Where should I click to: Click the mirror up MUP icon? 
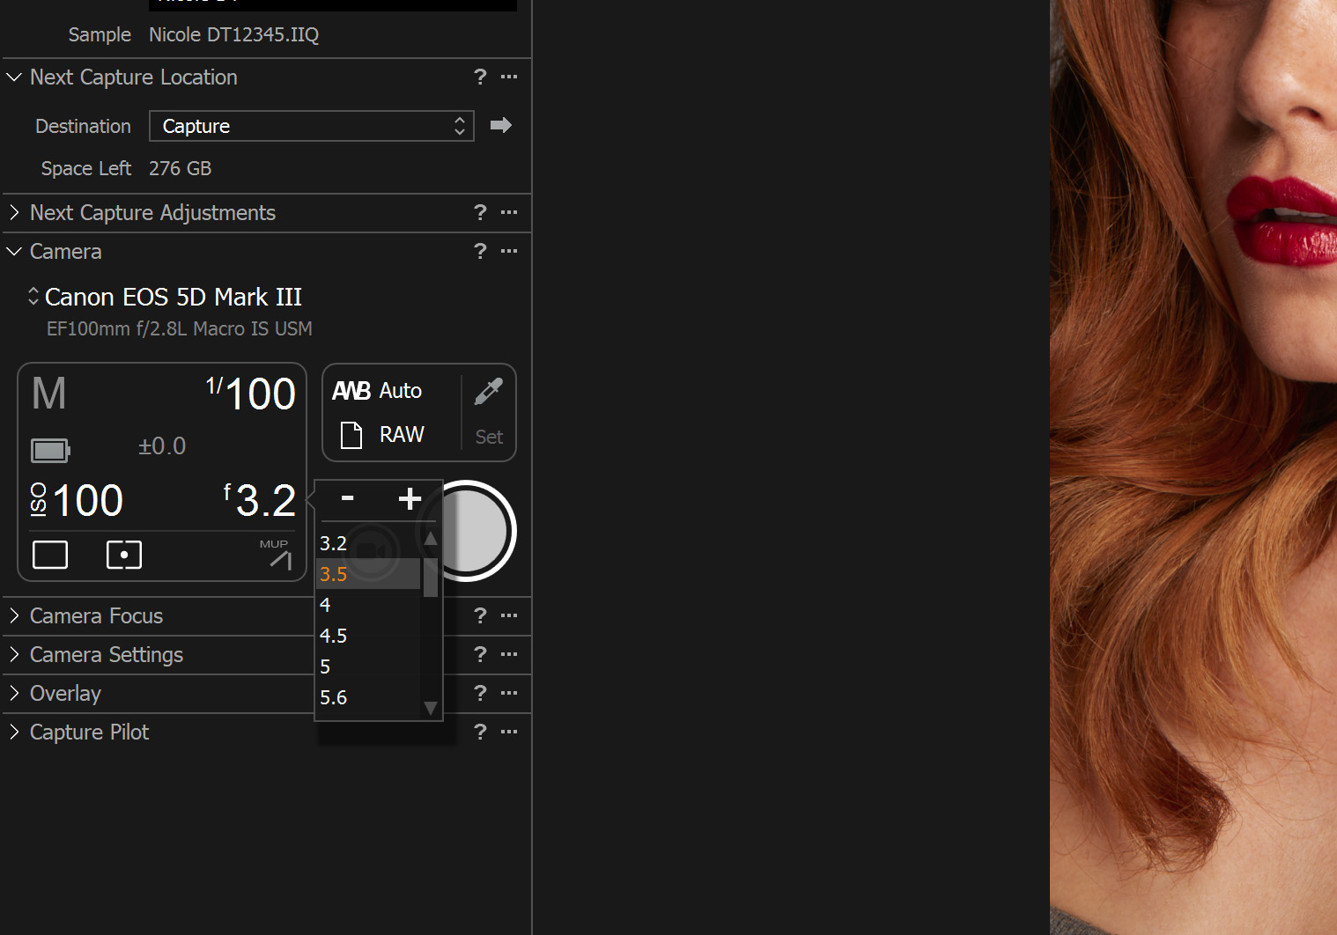[277, 556]
